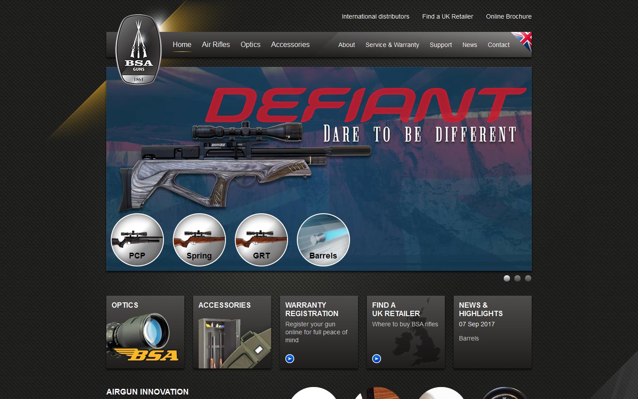Go to the Home menu item
This screenshot has height=399, width=638.
point(182,45)
